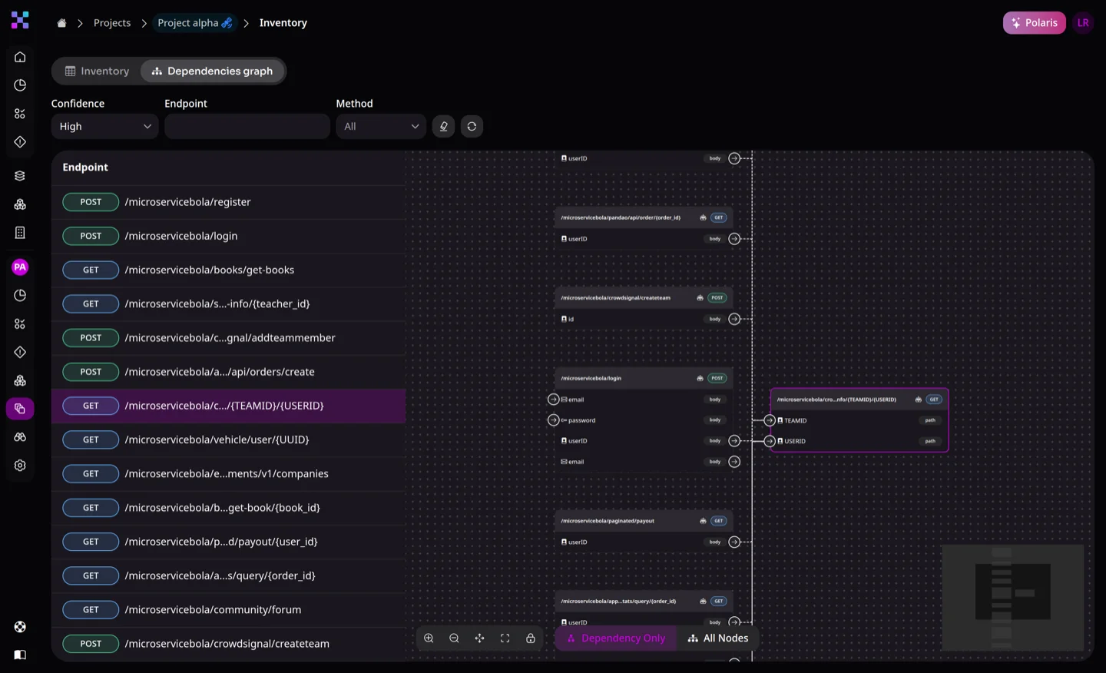Fit the graph to screen view
This screenshot has height=673, width=1106.
tap(505, 638)
